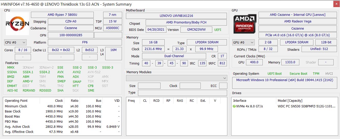Click the green UEFI label beside BIOS version
Screen dimensions: 340x139
pyautogui.click(x=218, y=30)
